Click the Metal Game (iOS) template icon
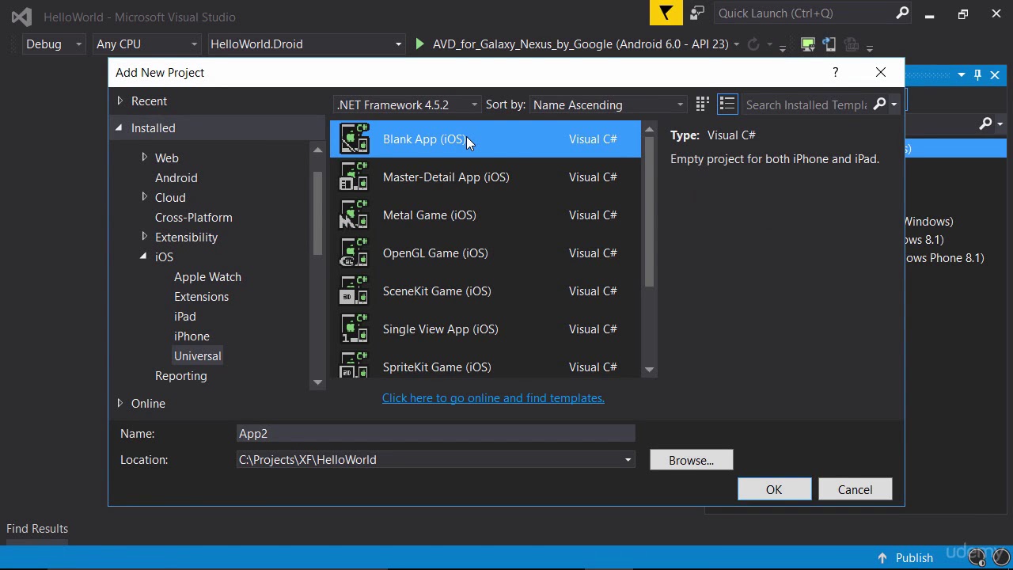The height and width of the screenshot is (570, 1013). (x=354, y=215)
